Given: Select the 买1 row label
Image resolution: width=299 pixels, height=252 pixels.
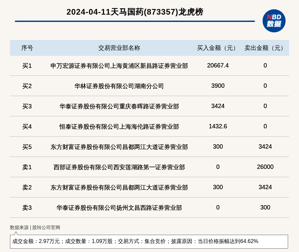Looking at the screenshot, I should click(27, 66).
